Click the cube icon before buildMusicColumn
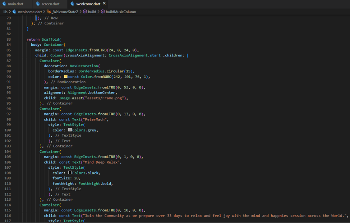 103,12
